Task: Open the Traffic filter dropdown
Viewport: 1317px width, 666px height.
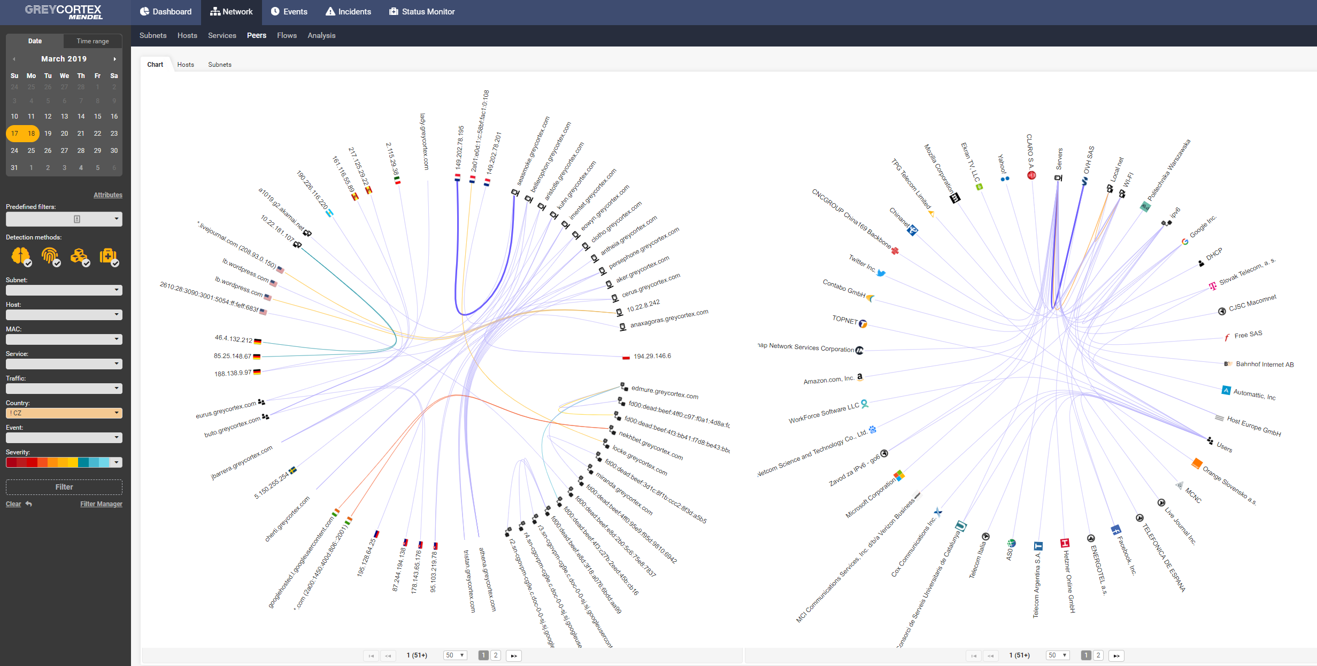Action: click(64, 389)
